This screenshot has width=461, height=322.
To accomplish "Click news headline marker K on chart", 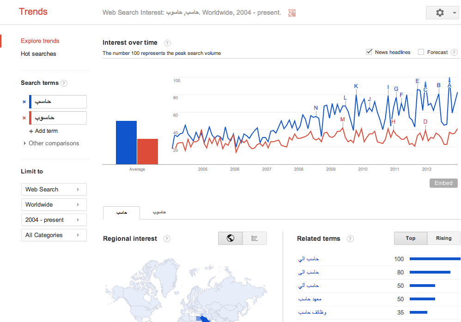I will tap(356, 86).
